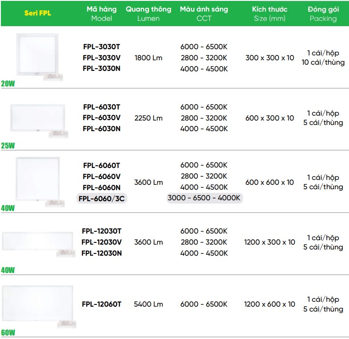The image size is (349, 339).
Task: Select the Màu ánh sáng CCT header
Action: [x=204, y=14]
